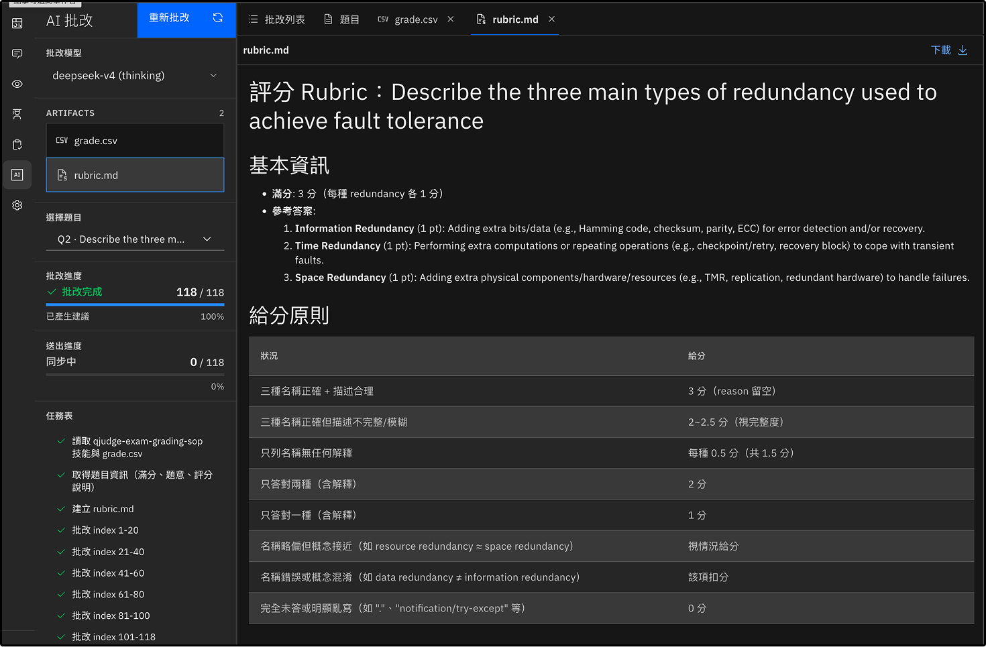Click checkmark beside 批改 index 101-118

pos(61,637)
